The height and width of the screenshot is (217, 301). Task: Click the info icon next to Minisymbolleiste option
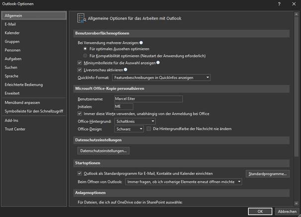pyautogui.click(x=158, y=62)
